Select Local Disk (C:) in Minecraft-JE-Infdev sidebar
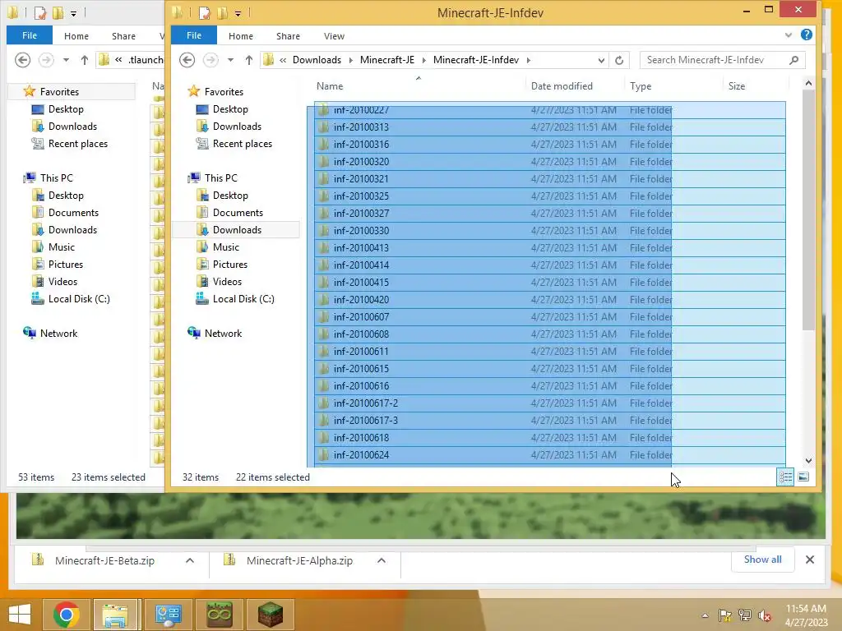The height and width of the screenshot is (631, 842). (x=243, y=299)
